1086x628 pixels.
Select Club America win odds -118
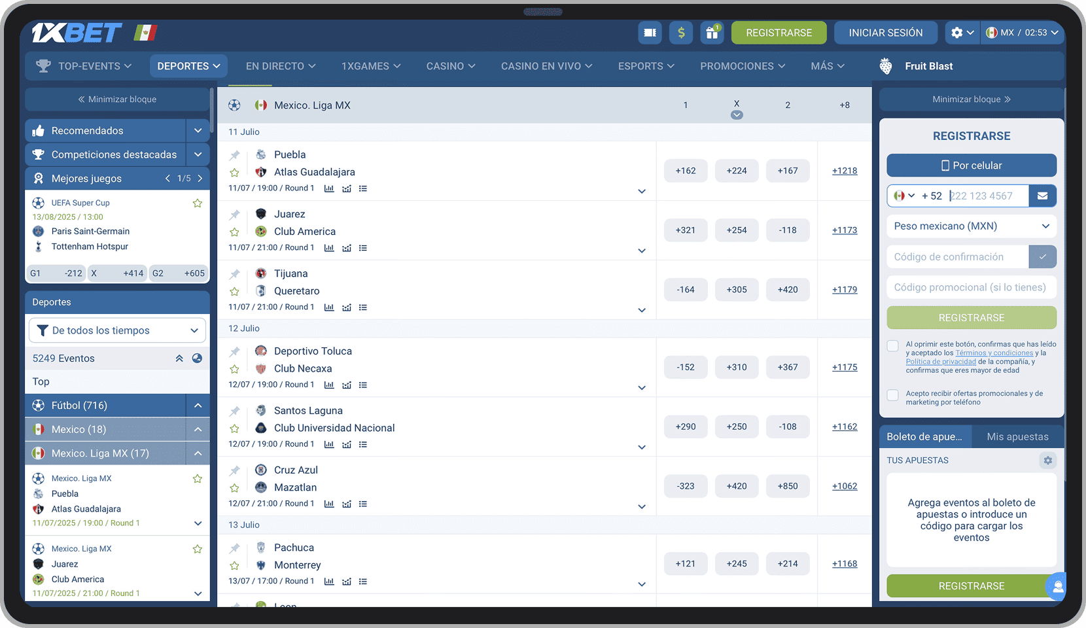(788, 230)
